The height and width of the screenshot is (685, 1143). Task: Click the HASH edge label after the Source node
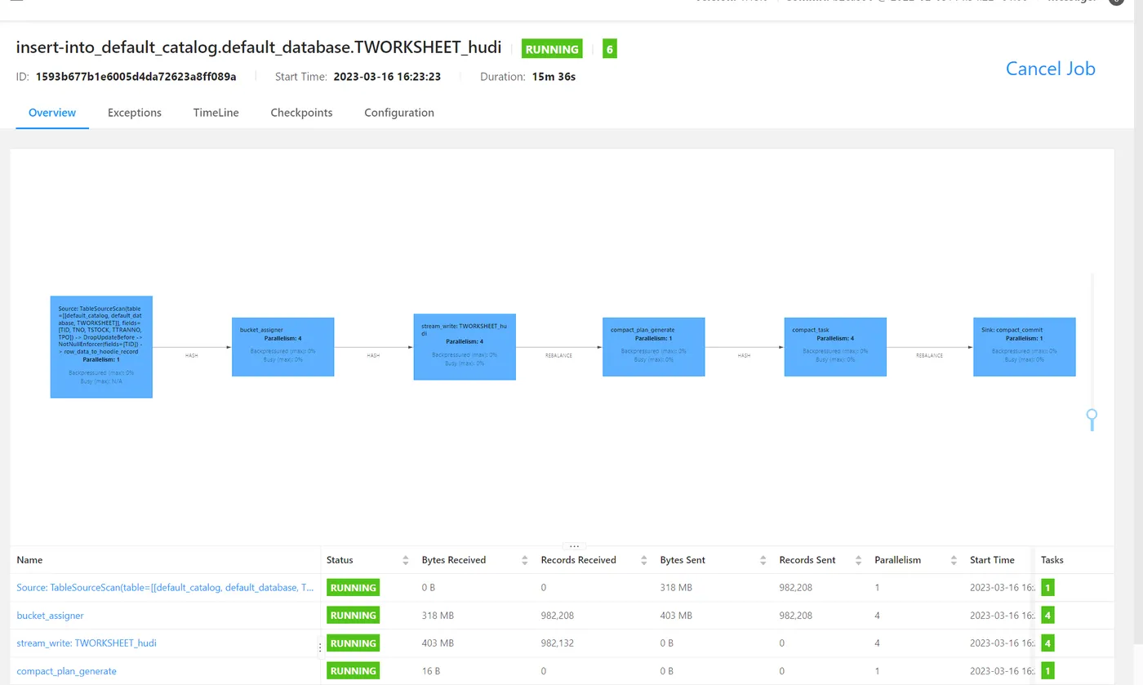point(192,356)
